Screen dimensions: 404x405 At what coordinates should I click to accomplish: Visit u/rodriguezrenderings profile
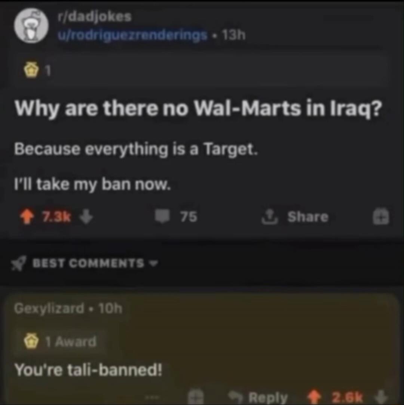point(132,35)
